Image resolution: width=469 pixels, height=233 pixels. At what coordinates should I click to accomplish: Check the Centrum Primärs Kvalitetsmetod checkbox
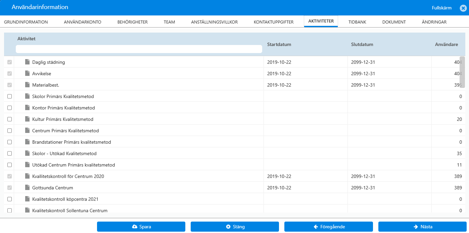pos(9,131)
